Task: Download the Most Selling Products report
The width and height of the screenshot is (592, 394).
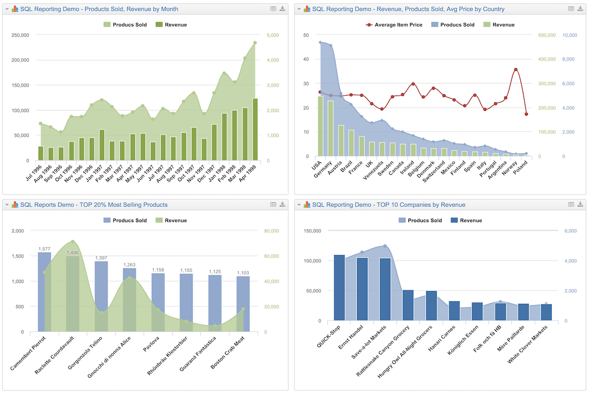Action: point(283,204)
